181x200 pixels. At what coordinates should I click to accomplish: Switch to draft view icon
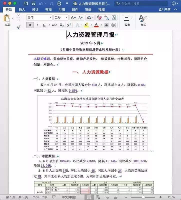pyautogui.click(x=116, y=197)
